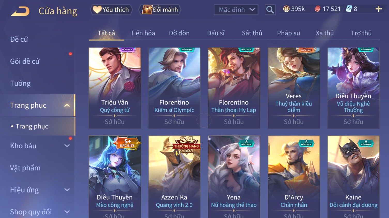Click the blue voucher icon showing 8

(349, 9)
